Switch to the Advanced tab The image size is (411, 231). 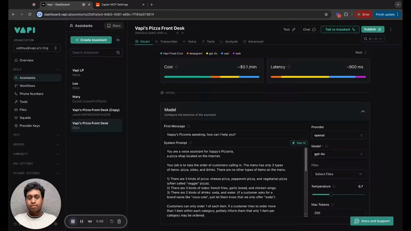point(253,41)
